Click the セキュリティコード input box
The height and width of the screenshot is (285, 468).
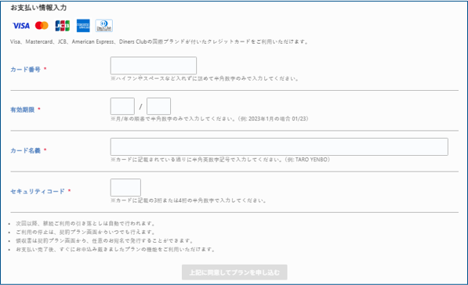(125, 187)
